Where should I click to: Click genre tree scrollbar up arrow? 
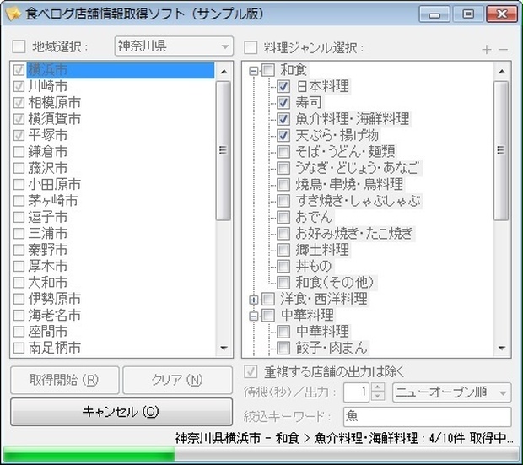[x=501, y=72]
